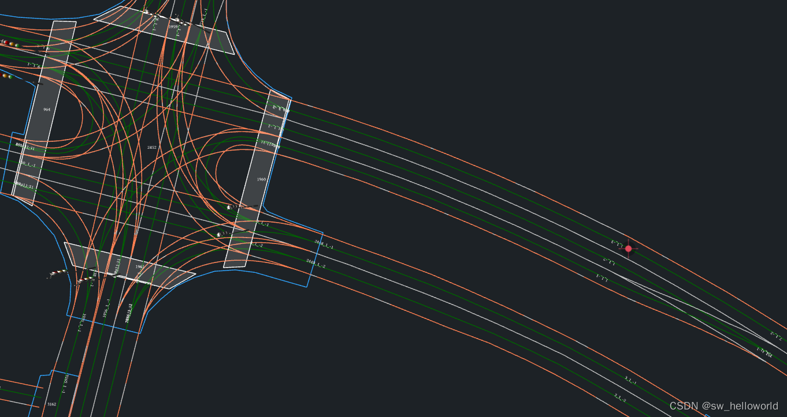The image size is (787, 417).
Task: Select the crosswalk labeled 1961
Action: (130, 266)
